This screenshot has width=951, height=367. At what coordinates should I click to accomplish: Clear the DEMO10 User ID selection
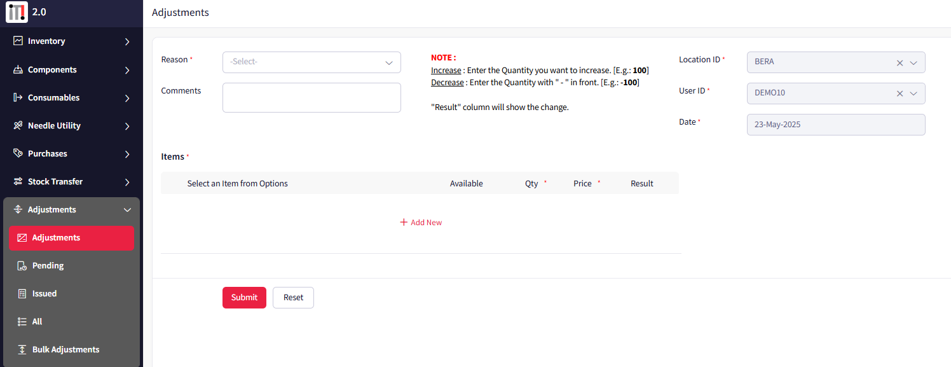[x=900, y=93]
